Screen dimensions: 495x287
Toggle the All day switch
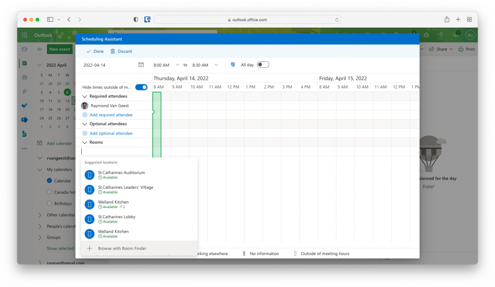click(x=263, y=65)
